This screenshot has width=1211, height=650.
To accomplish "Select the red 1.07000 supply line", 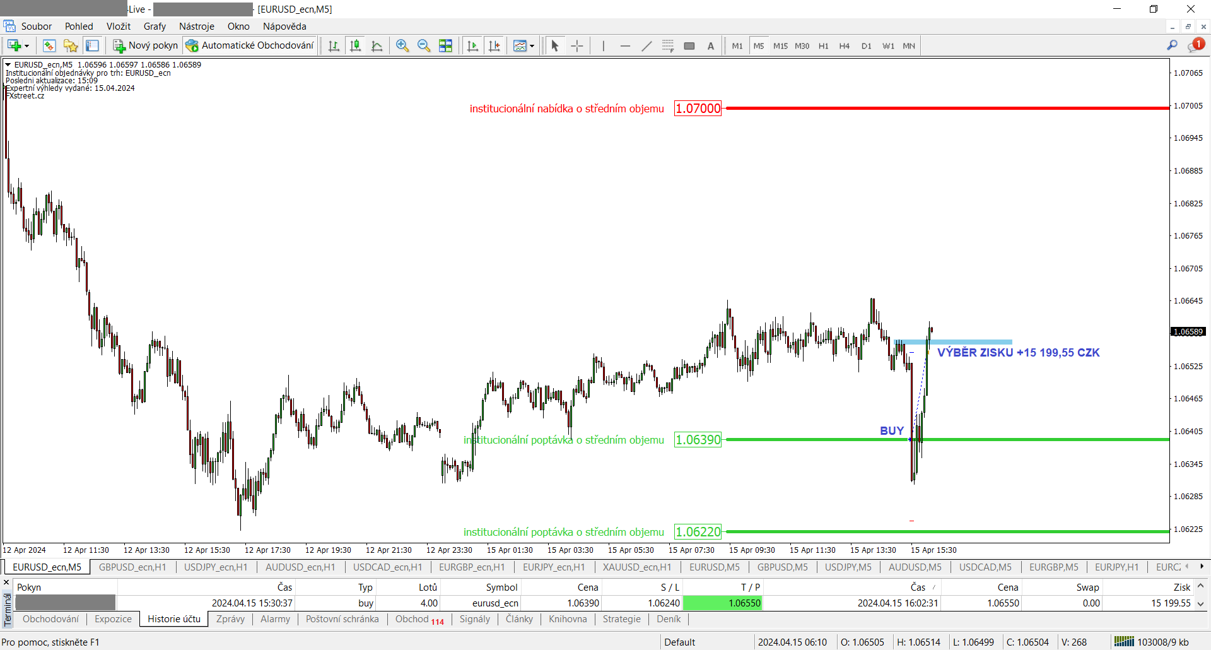I will point(947,108).
